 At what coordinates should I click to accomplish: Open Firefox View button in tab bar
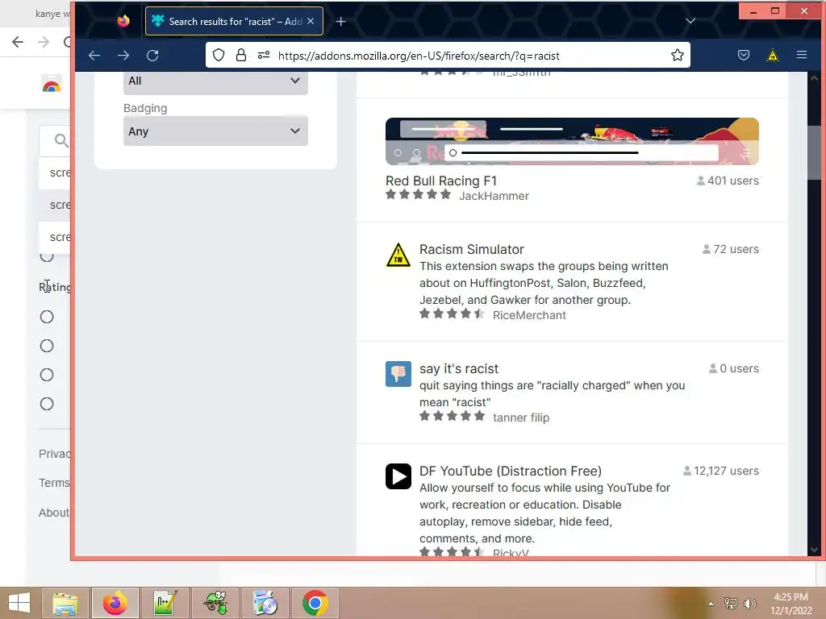123,21
